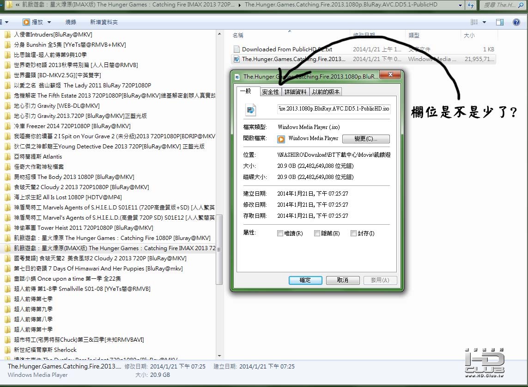Close the properties dialog
528x387 pixels.
390,74
